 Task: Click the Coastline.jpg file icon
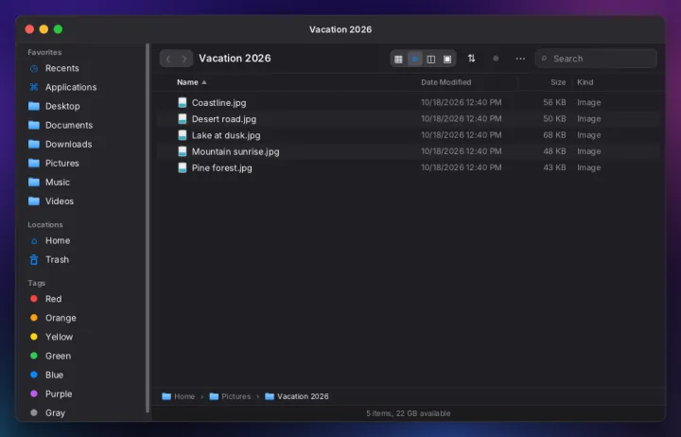tap(183, 102)
